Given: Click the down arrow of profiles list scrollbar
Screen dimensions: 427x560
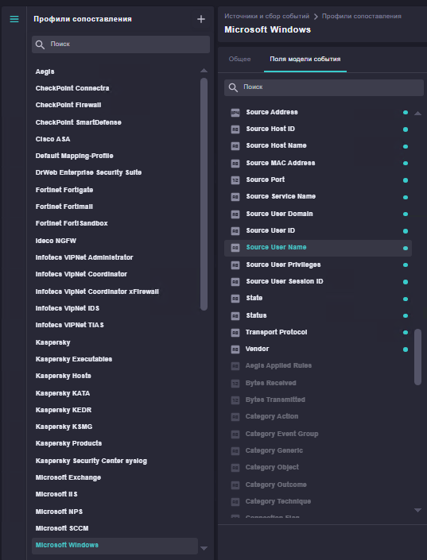Looking at the screenshot, I should coord(204,548).
